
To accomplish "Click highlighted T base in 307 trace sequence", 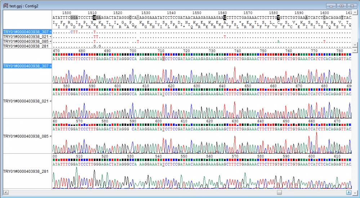I will click(164, 59).
